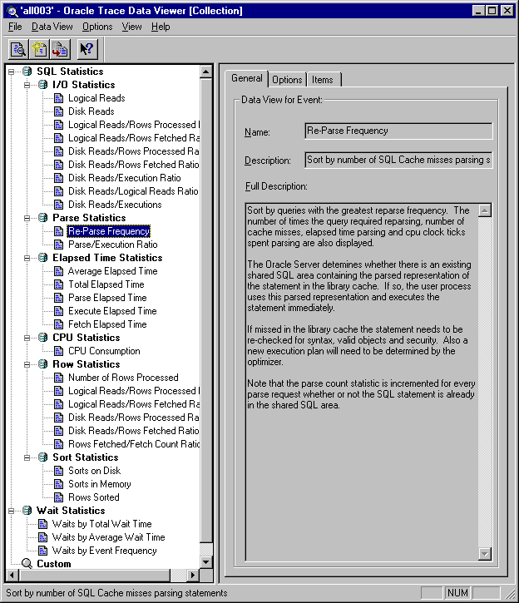519x603 pixels.
Task: Click the Row Statistics database icon
Action: point(43,363)
